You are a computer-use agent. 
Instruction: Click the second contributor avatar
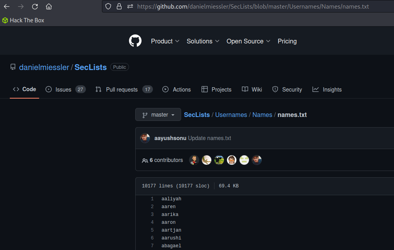[x=207, y=160]
